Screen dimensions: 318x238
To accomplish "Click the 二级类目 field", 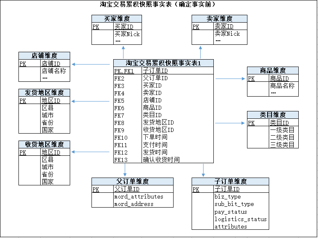I will pyautogui.click(x=282, y=137).
